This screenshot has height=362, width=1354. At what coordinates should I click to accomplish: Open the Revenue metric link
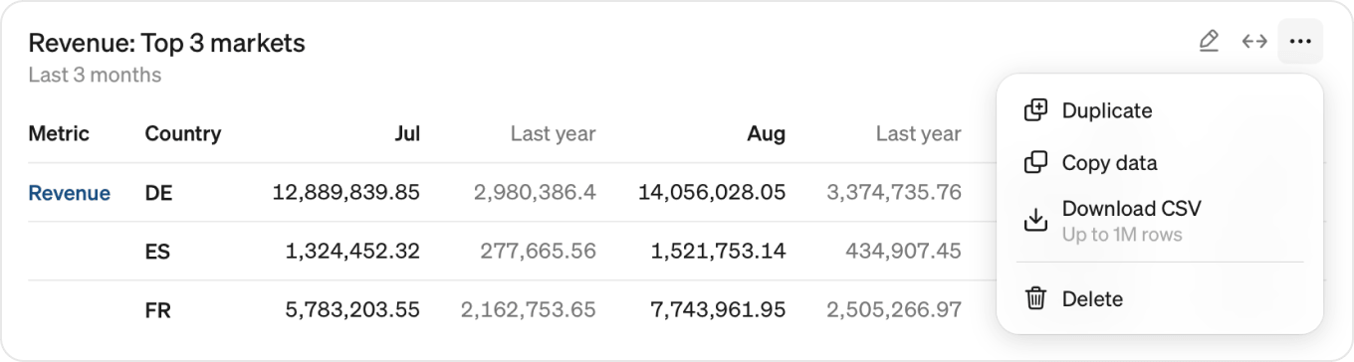(69, 193)
